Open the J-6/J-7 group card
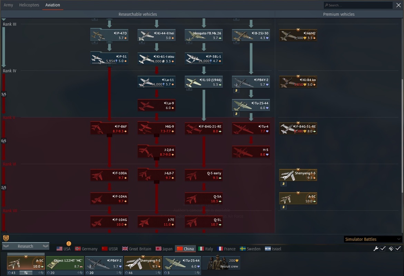The width and height of the screenshot is (404, 276). tap(156, 175)
